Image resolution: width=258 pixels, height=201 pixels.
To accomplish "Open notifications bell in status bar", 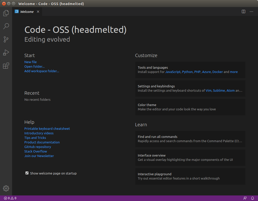I will coord(252,198).
